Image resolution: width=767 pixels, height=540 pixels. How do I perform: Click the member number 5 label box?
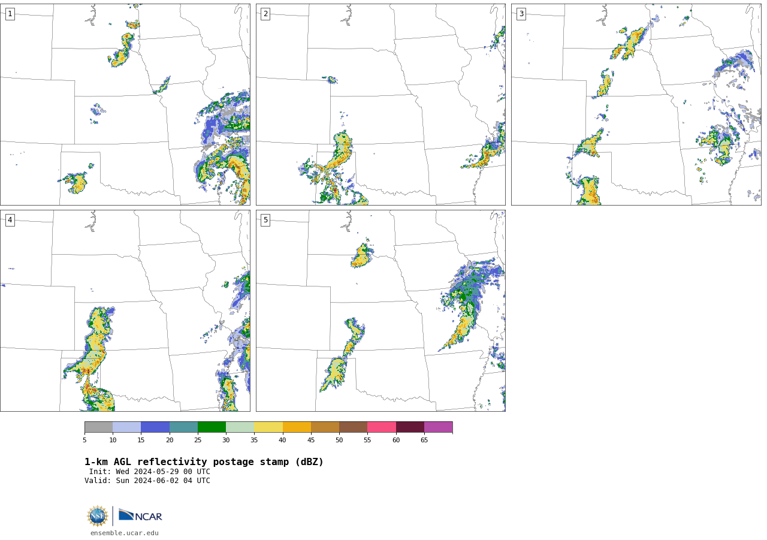click(265, 220)
